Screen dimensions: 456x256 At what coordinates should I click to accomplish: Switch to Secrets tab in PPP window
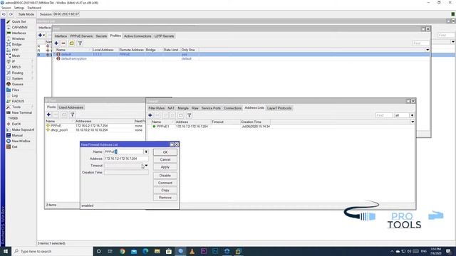click(x=101, y=36)
